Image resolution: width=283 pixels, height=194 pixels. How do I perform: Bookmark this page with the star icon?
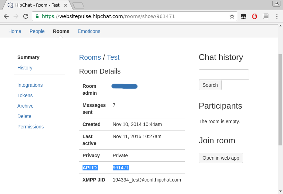(232, 16)
